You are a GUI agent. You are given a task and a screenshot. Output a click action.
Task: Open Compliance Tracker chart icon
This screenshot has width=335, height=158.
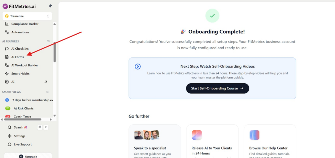[x=7, y=24]
